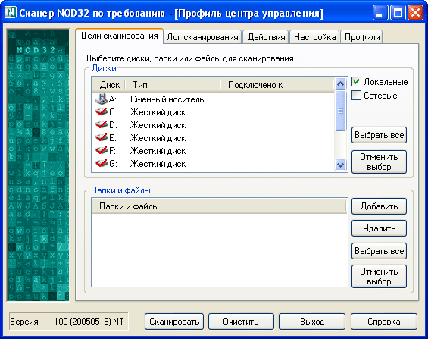
Task: Click the Папки и файлы list column header
Action: click(220, 206)
